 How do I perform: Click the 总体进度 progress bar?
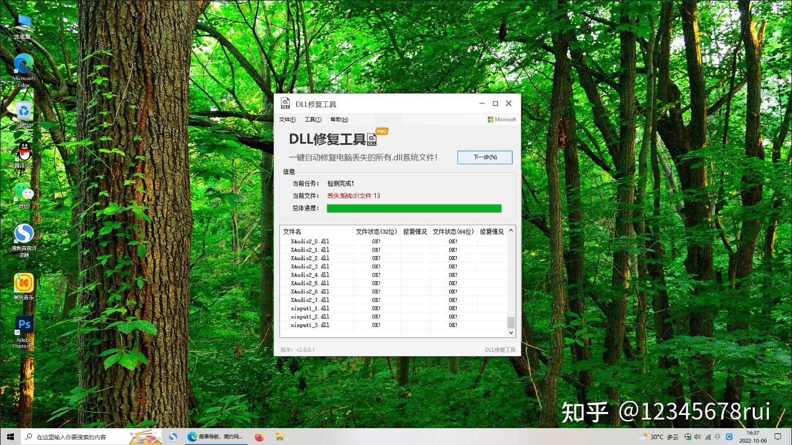click(414, 208)
